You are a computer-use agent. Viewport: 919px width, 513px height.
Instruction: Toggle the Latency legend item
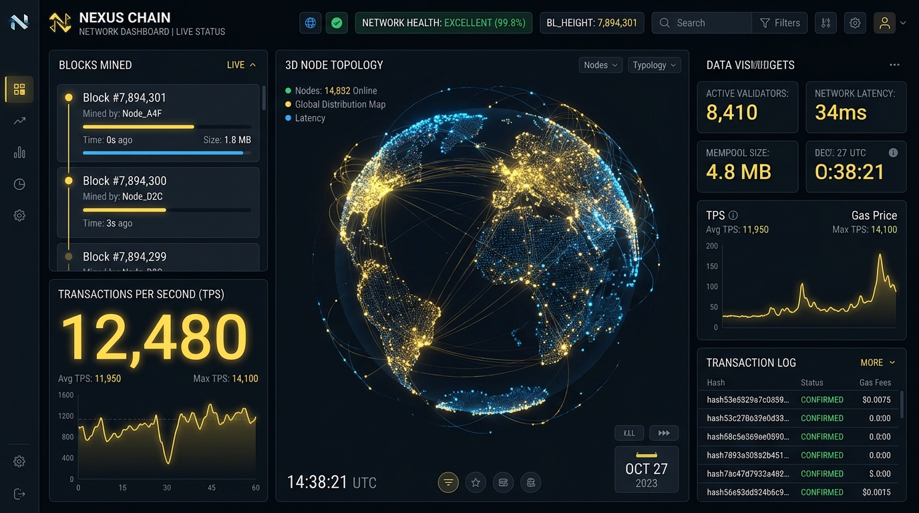coord(305,118)
